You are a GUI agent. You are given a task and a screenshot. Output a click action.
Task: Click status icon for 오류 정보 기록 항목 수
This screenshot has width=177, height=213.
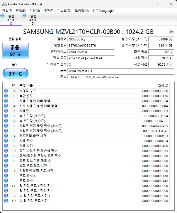pyautogui.click(x=6, y=161)
